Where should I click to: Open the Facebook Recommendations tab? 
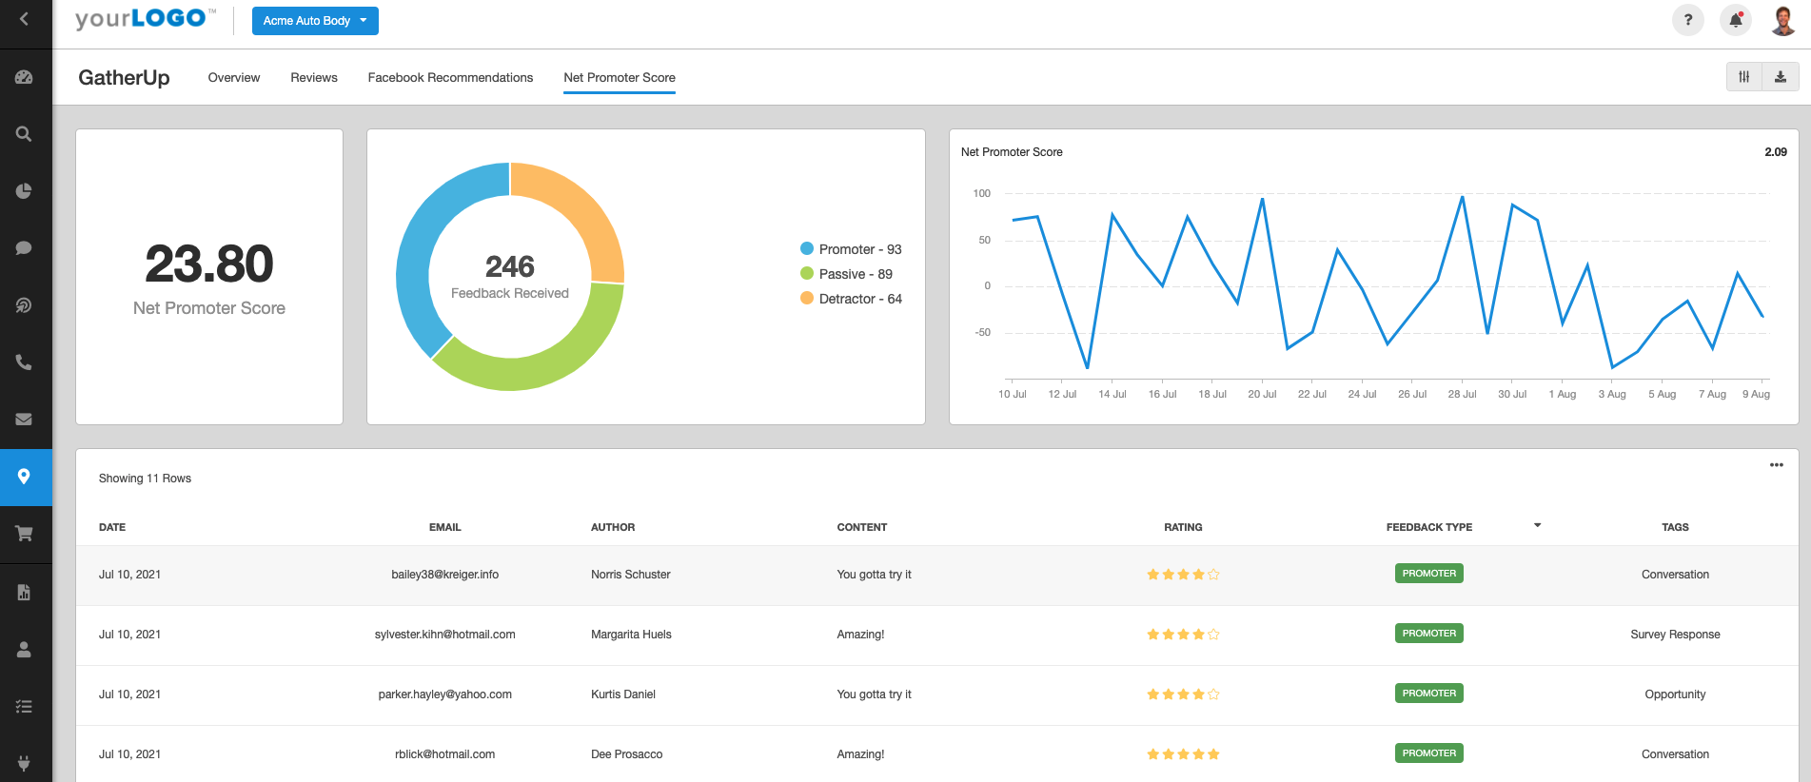coord(450,78)
